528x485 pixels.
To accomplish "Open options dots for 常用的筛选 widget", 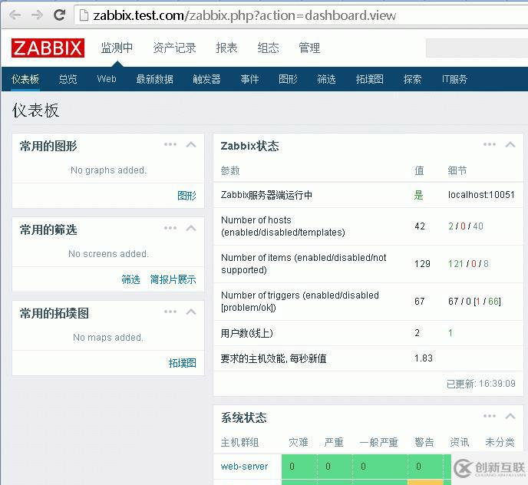I will pyautogui.click(x=170, y=228).
